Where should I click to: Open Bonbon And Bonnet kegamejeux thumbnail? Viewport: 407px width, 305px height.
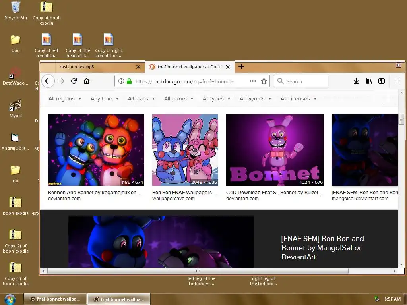point(96,150)
